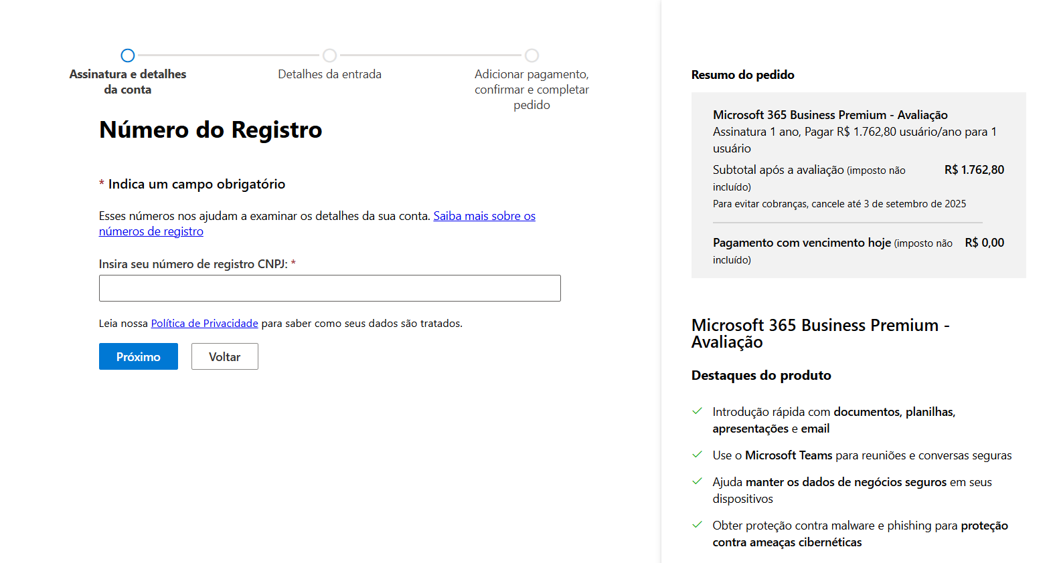Select the Adicionar pagamento step circle

532,55
